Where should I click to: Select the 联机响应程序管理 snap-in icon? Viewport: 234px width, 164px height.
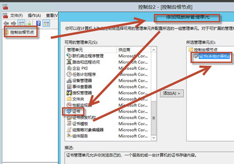point(69,56)
